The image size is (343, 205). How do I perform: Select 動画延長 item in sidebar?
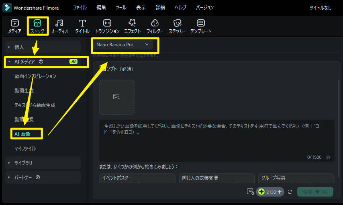tap(24, 120)
